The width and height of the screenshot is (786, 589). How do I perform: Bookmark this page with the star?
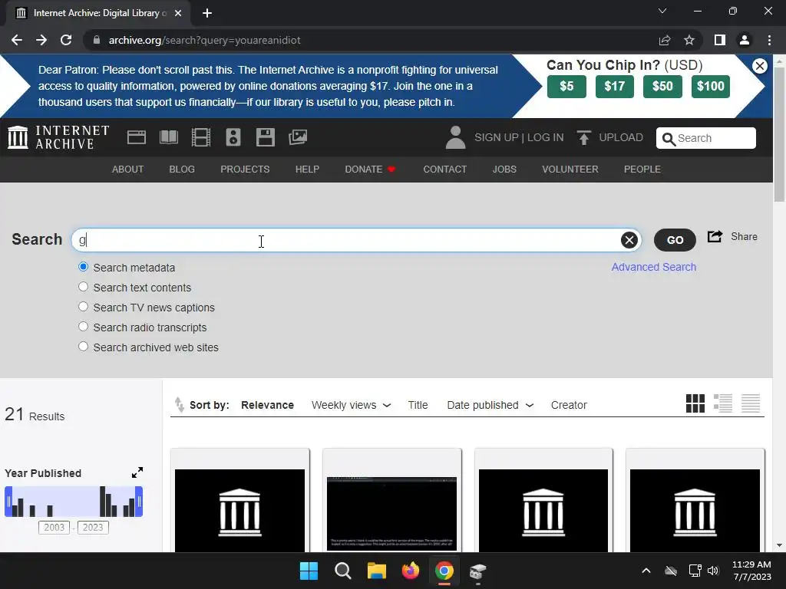pos(689,40)
